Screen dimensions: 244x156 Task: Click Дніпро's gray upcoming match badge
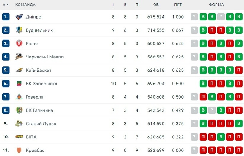pyautogui.click(x=194, y=17)
